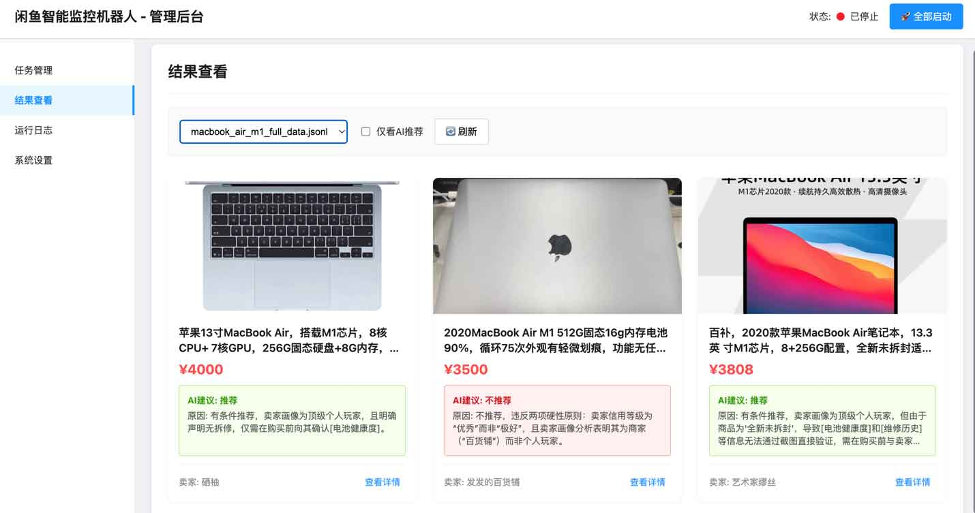This screenshot has width=975, height=513.
Task: Click the 刷新 refresh button
Action: coord(462,131)
